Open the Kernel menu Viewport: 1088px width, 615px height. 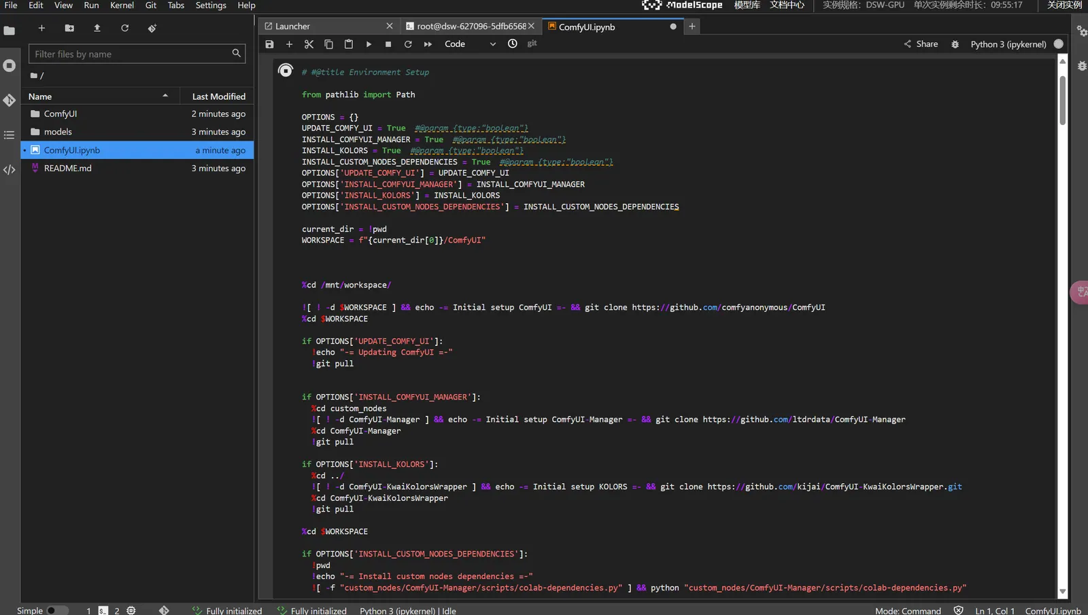pyautogui.click(x=122, y=5)
